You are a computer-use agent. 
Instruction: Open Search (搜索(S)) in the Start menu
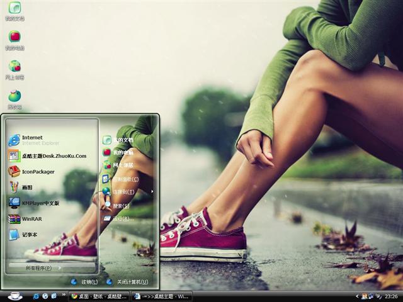point(116,206)
